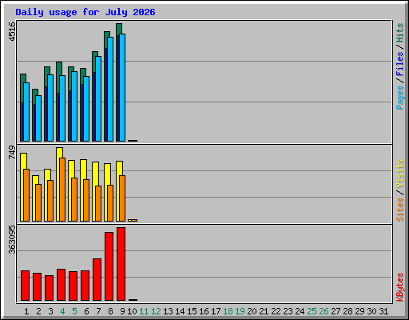Click green day 19 on the x-axis
Image resolution: width=409 pixels, height=320 pixels.
pyautogui.click(x=240, y=311)
